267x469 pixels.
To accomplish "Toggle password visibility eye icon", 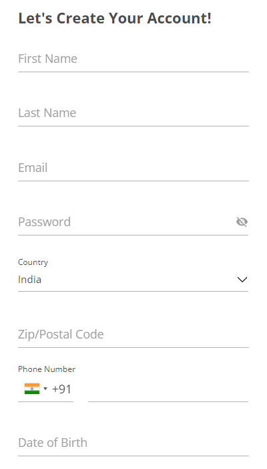I will [x=242, y=222].
